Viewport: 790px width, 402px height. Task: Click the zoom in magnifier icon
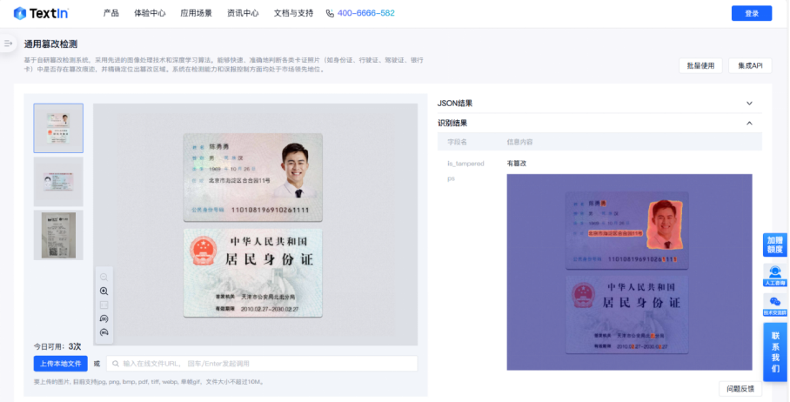click(104, 291)
